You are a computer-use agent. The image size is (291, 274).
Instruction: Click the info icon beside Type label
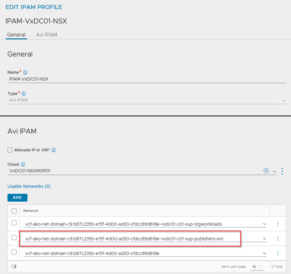tap(24, 93)
